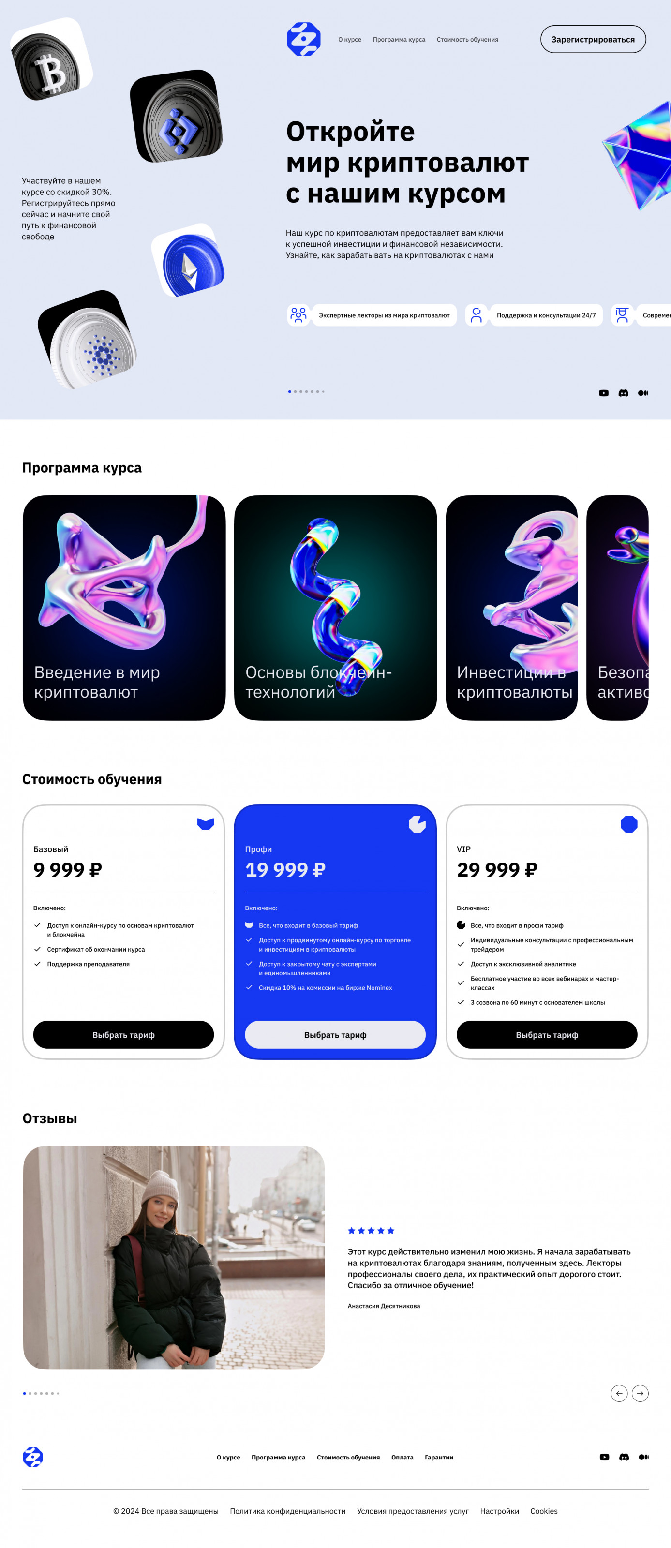671x1548 pixels.
Task: Go to previous review with left arrow
Action: (x=619, y=1393)
